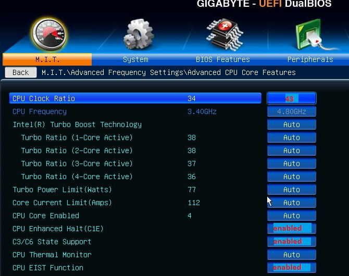Screen dimensions: 349x276
Task: Open Intel Turbo Boost Technology Auto dropdown
Action: click(292, 124)
